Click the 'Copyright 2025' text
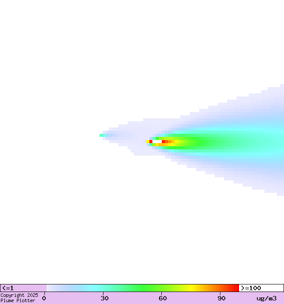Viewport: 284px width, 304px height. (x=19, y=295)
